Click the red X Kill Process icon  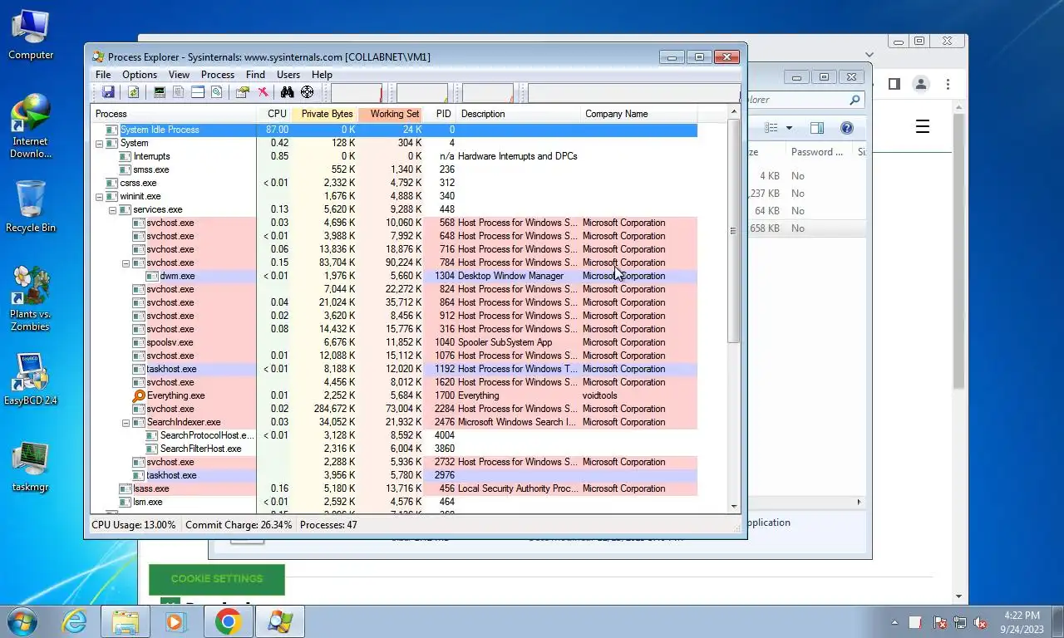tap(263, 92)
